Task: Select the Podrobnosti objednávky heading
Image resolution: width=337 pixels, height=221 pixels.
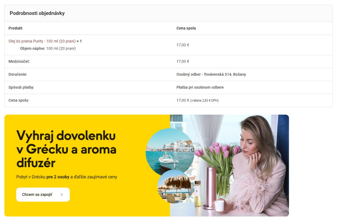Action: [37, 13]
